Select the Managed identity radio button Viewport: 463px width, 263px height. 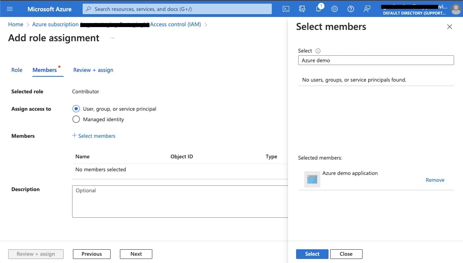point(76,119)
